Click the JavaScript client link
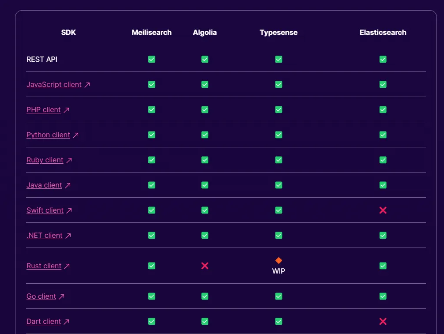 (x=54, y=84)
